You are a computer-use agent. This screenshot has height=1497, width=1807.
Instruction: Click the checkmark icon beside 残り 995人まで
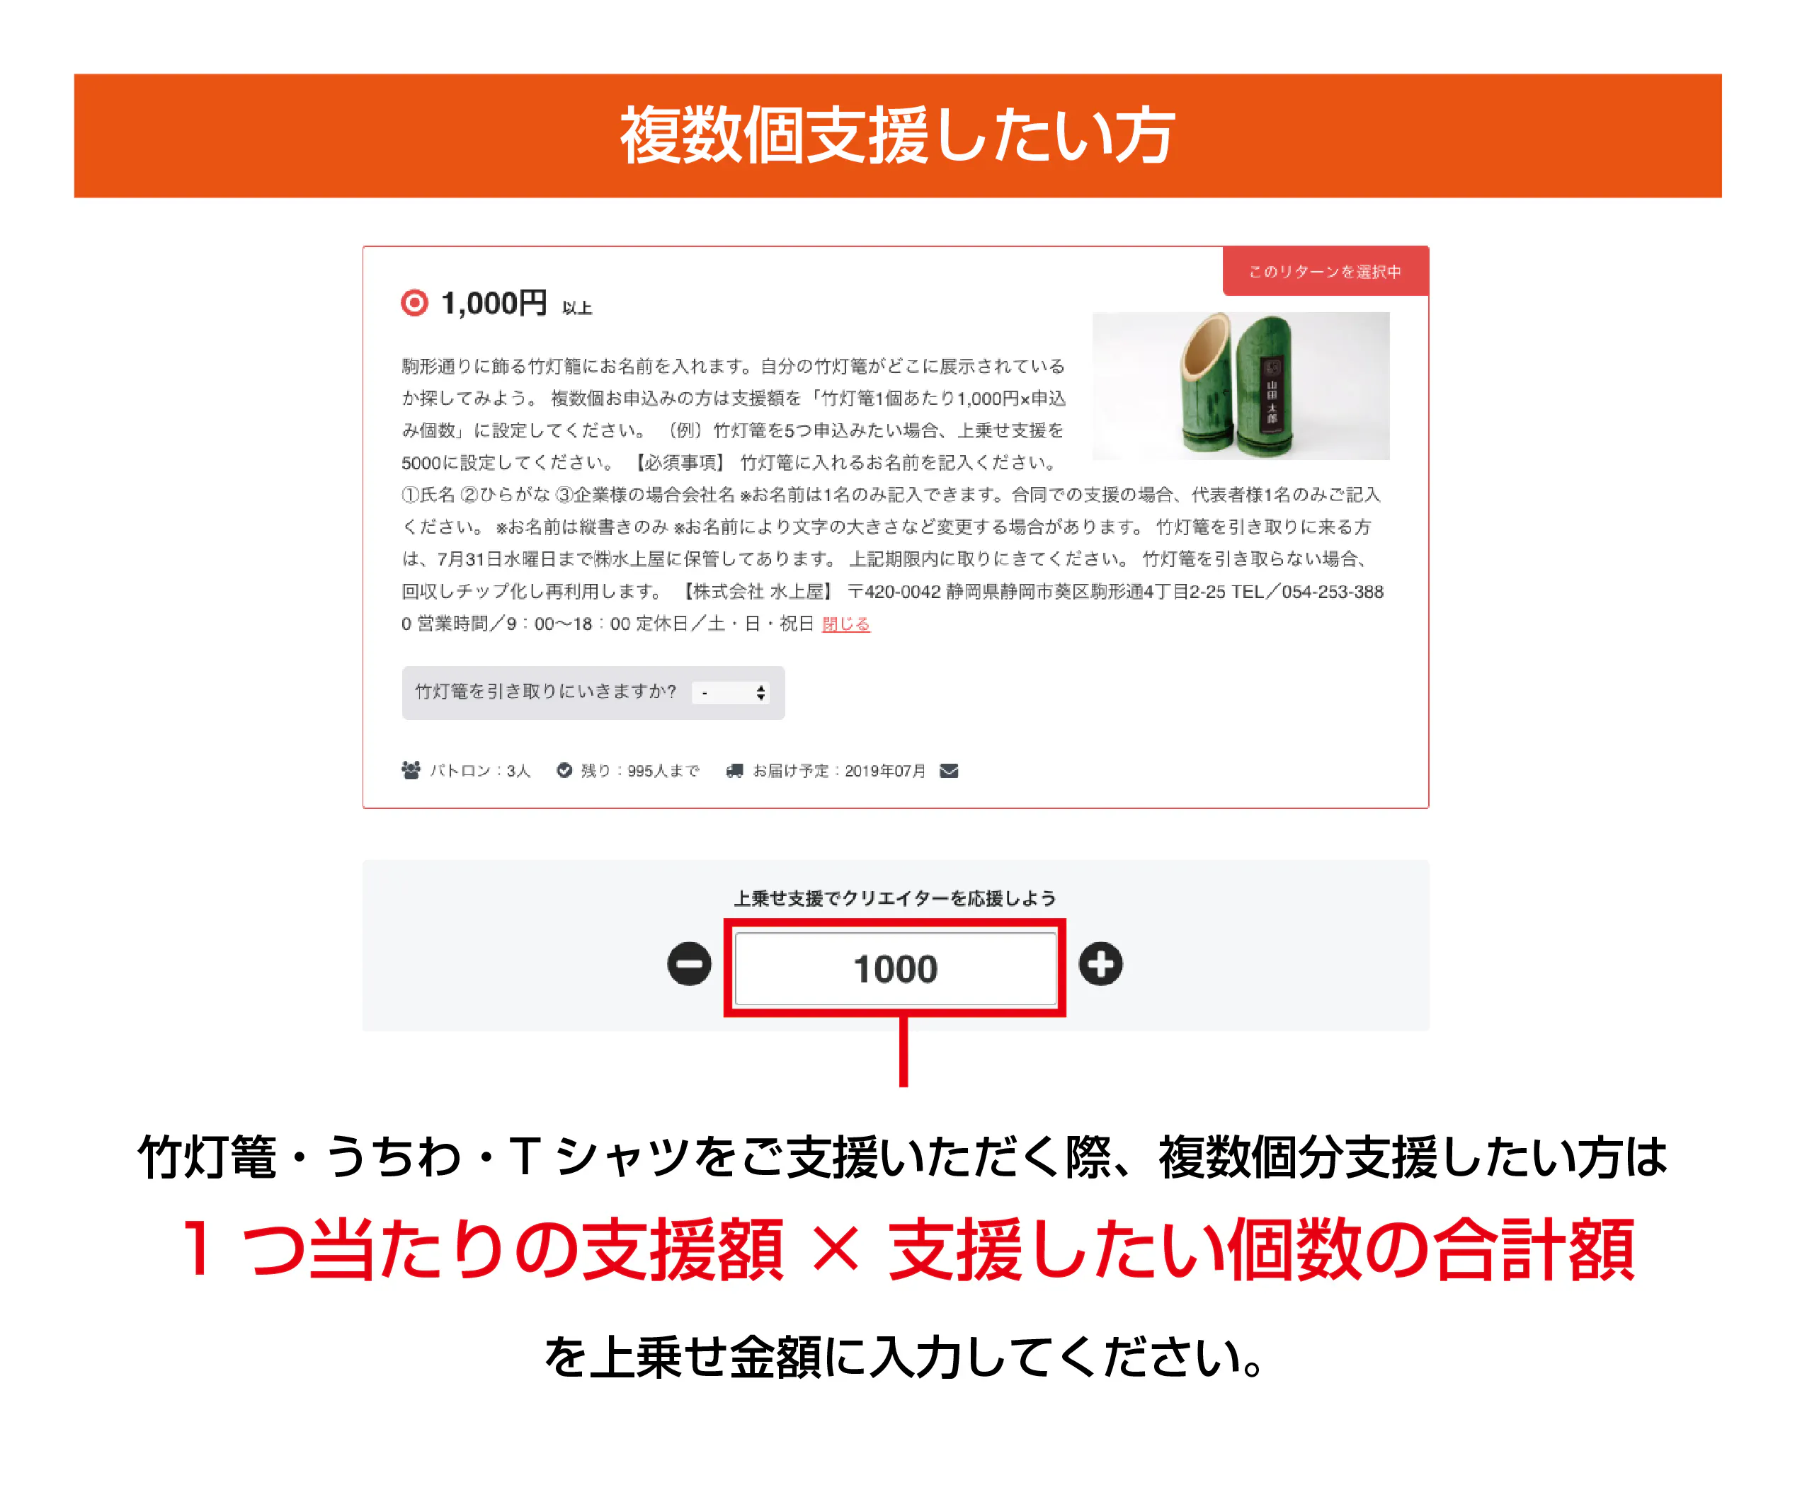564,770
